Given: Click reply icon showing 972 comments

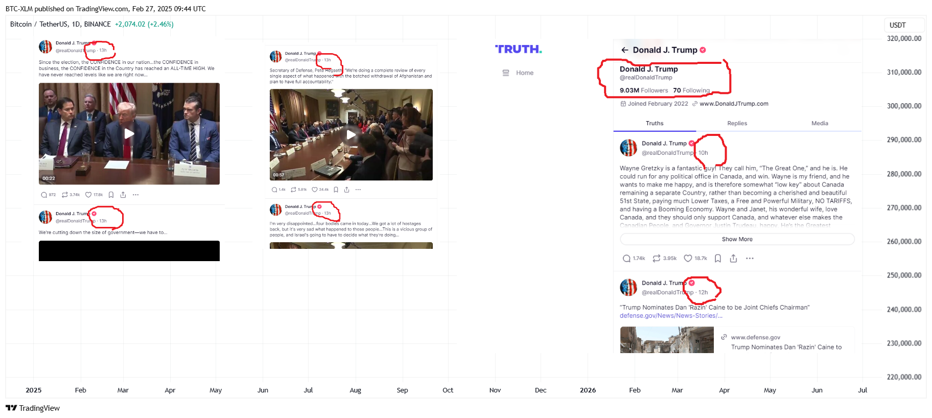Looking at the screenshot, I should click(44, 195).
